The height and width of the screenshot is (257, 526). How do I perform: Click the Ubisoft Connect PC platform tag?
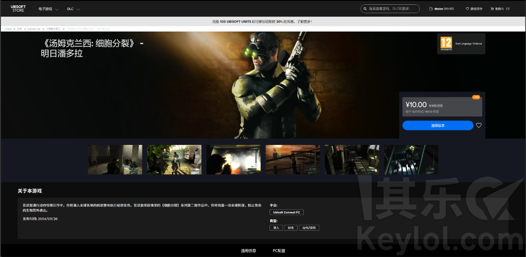[x=286, y=212]
